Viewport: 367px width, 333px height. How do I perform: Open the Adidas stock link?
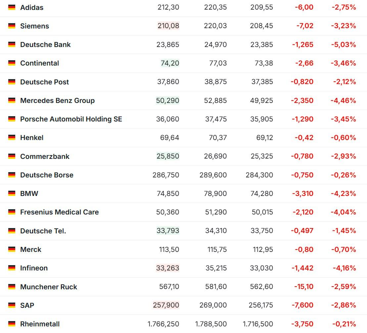click(32, 7)
